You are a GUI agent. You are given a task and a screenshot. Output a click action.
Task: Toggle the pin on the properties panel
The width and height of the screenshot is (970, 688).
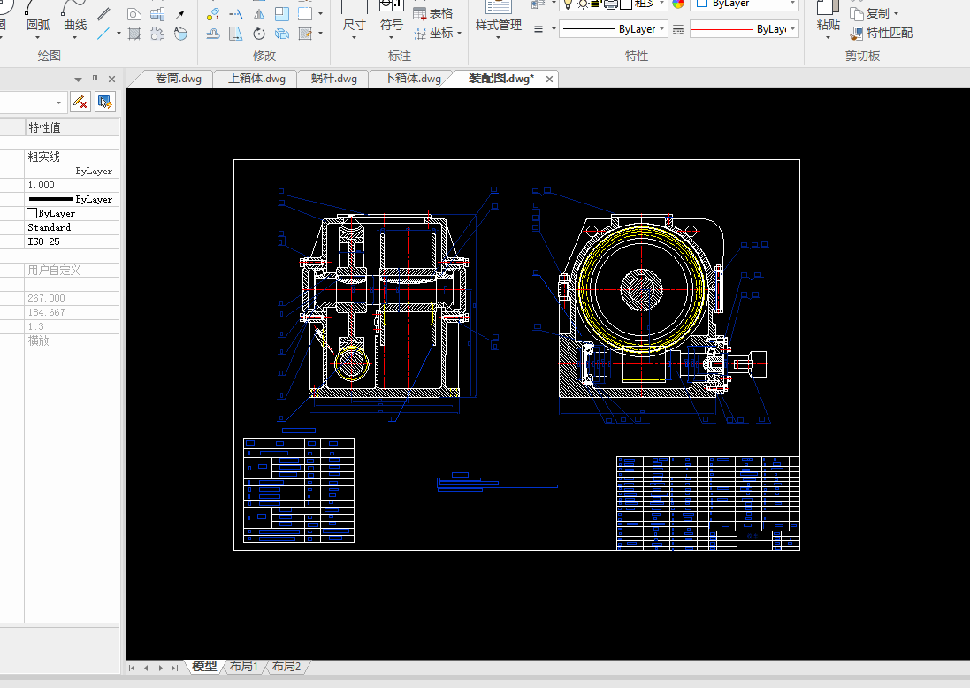(x=95, y=79)
